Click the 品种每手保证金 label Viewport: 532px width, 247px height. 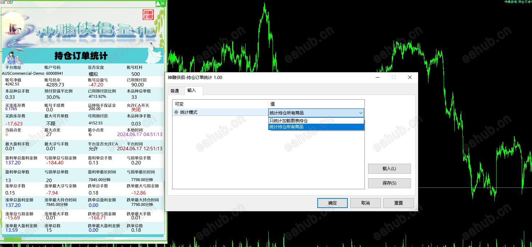[x=102, y=106]
